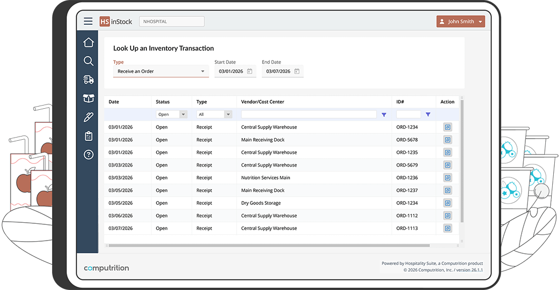Open the Status filter dropdown set to Open
Image resolution: width=559 pixels, height=290 pixels.
click(x=183, y=115)
